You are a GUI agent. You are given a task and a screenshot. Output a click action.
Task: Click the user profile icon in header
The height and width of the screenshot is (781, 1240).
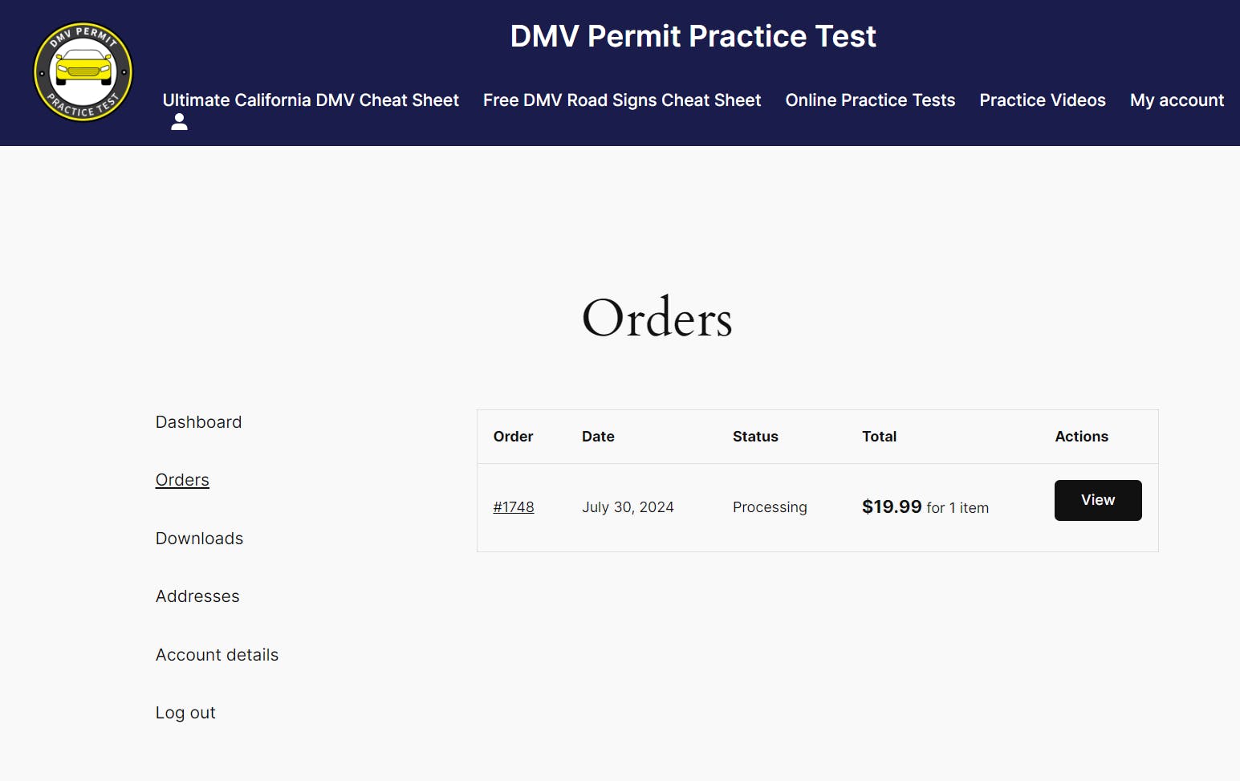click(x=179, y=122)
